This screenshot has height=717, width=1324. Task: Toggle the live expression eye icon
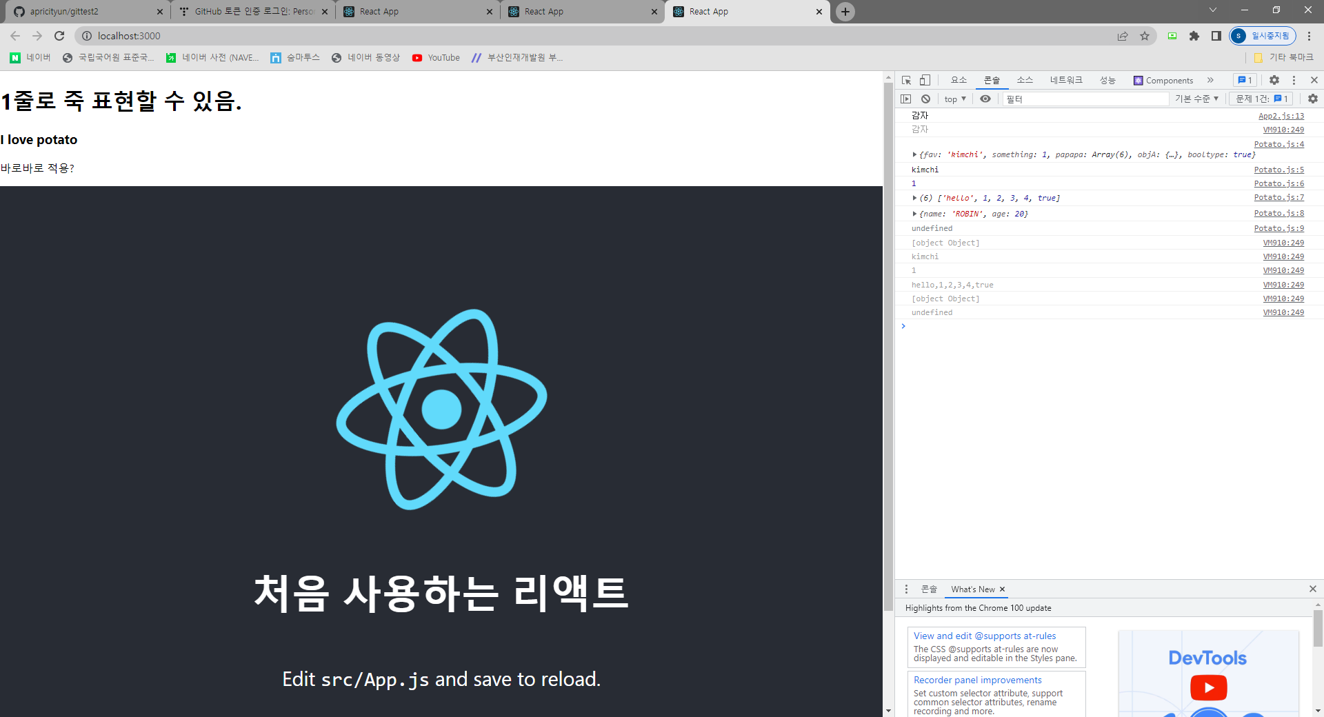pos(985,99)
